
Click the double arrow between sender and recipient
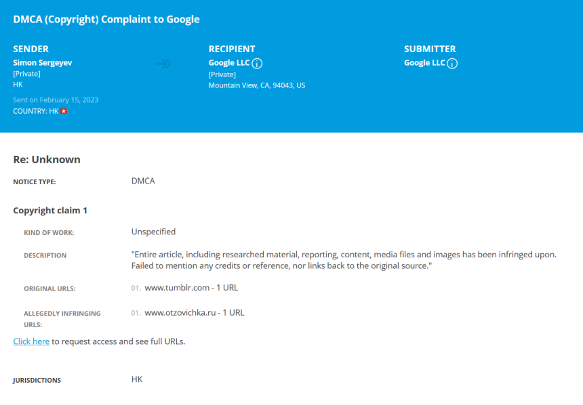(163, 64)
